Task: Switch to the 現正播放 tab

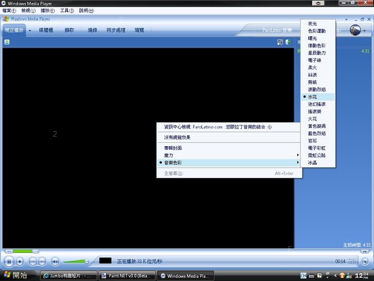Action: pyautogui.click(x=14, y=30)
